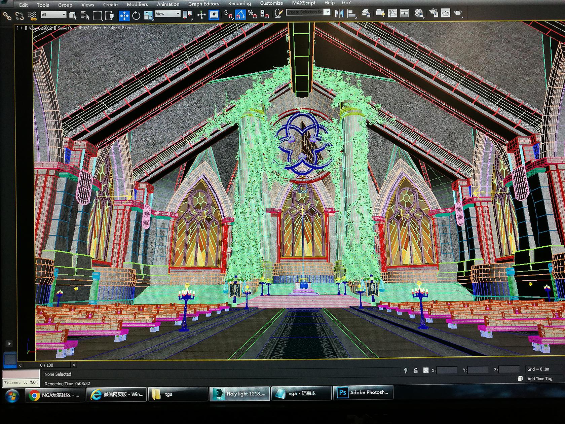
Task: Toggle Percent Snap on the toolbar
Action: point(252,14)
